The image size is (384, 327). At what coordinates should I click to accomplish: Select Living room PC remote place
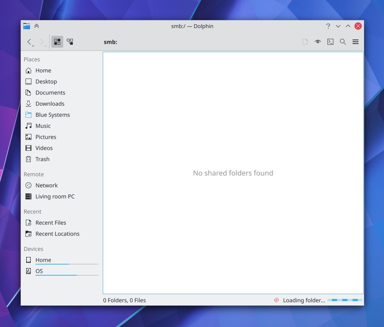point(55,196)
